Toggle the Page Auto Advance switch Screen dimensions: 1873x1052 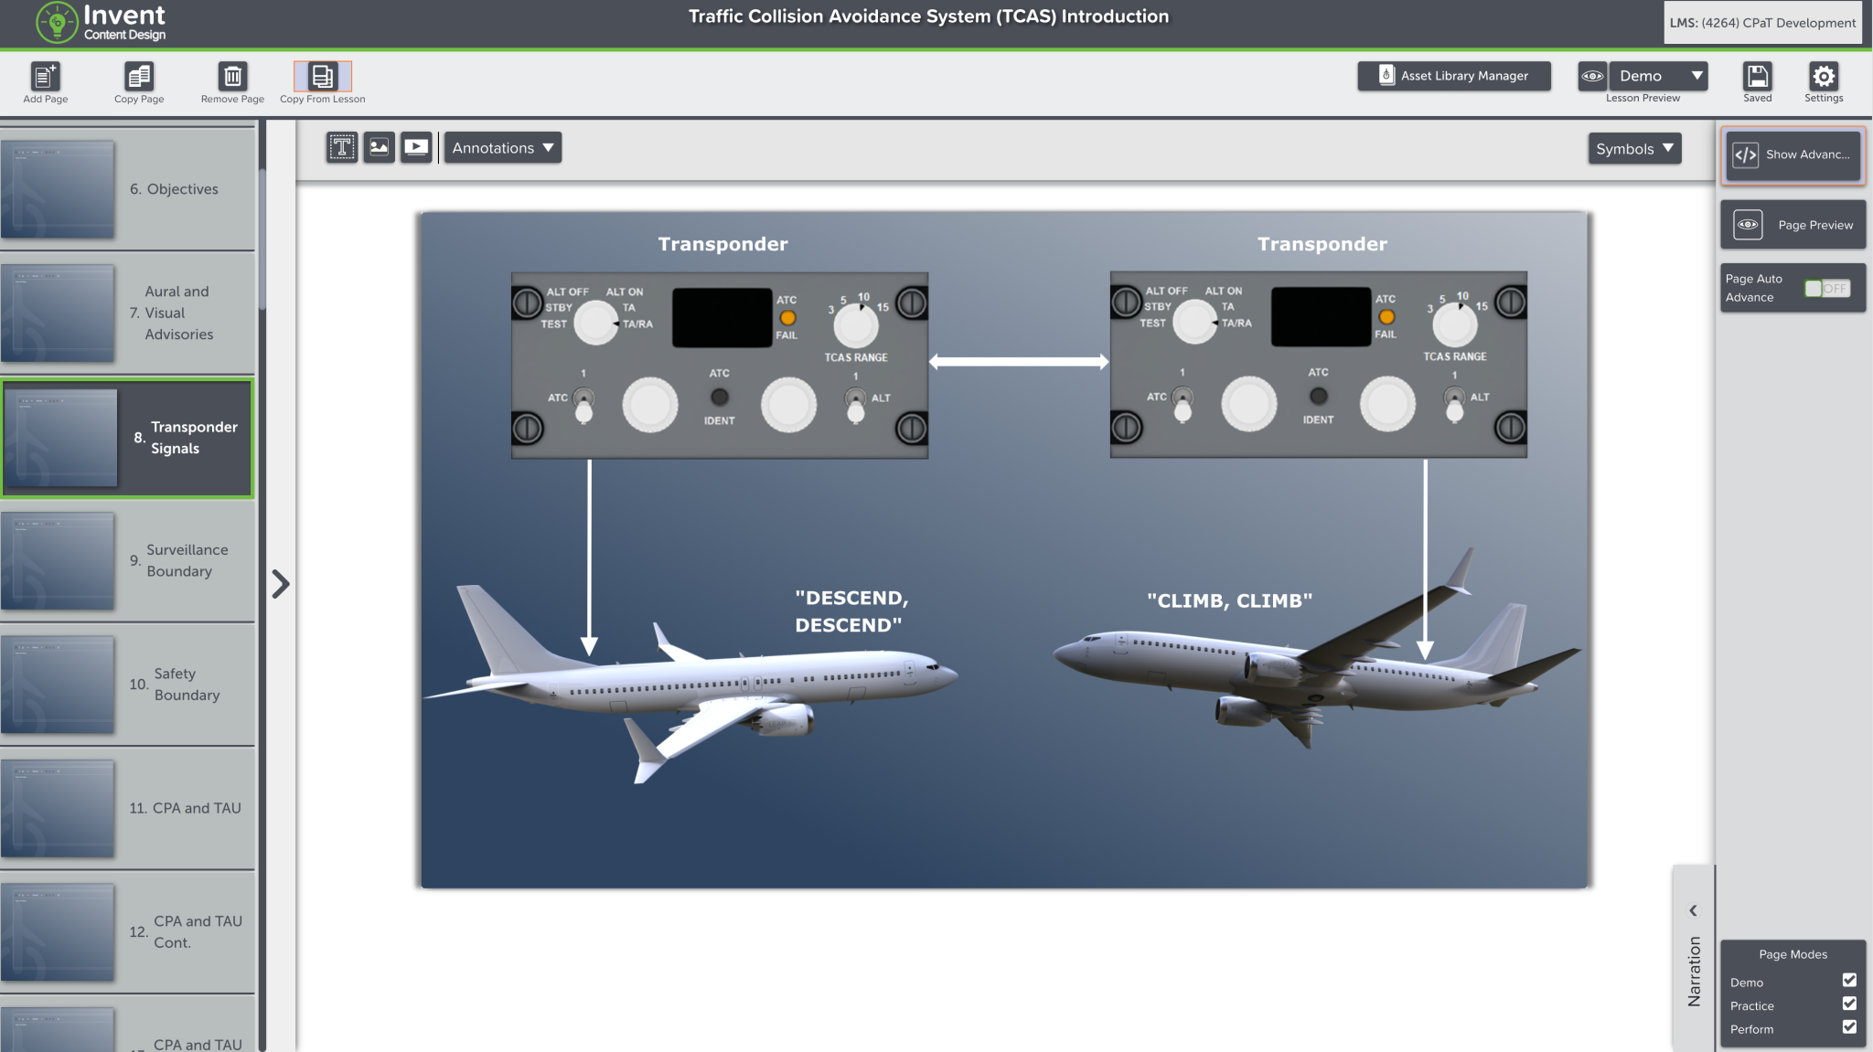[x=1827, y=289]
